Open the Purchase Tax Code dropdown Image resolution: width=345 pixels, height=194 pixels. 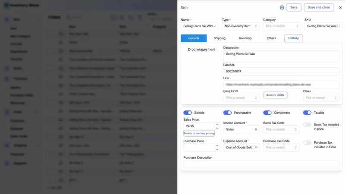[x=281, y=147]
